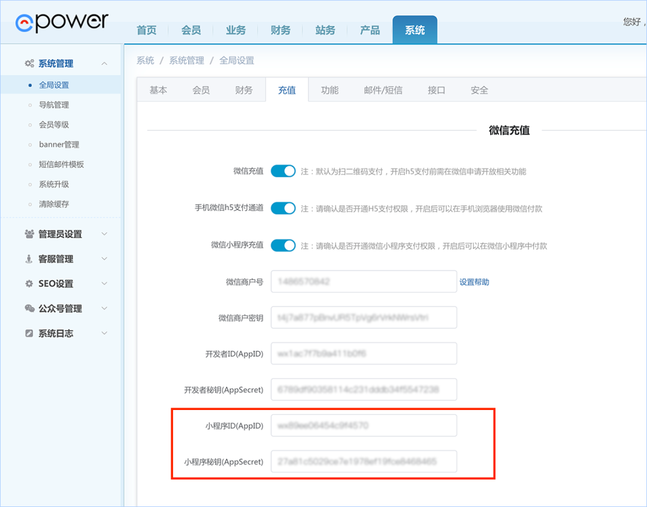The width and height of the screenshot is (647, 507).
Task: Click the 开发者ID(AppID) input field
Action: (x=364, y=353)
